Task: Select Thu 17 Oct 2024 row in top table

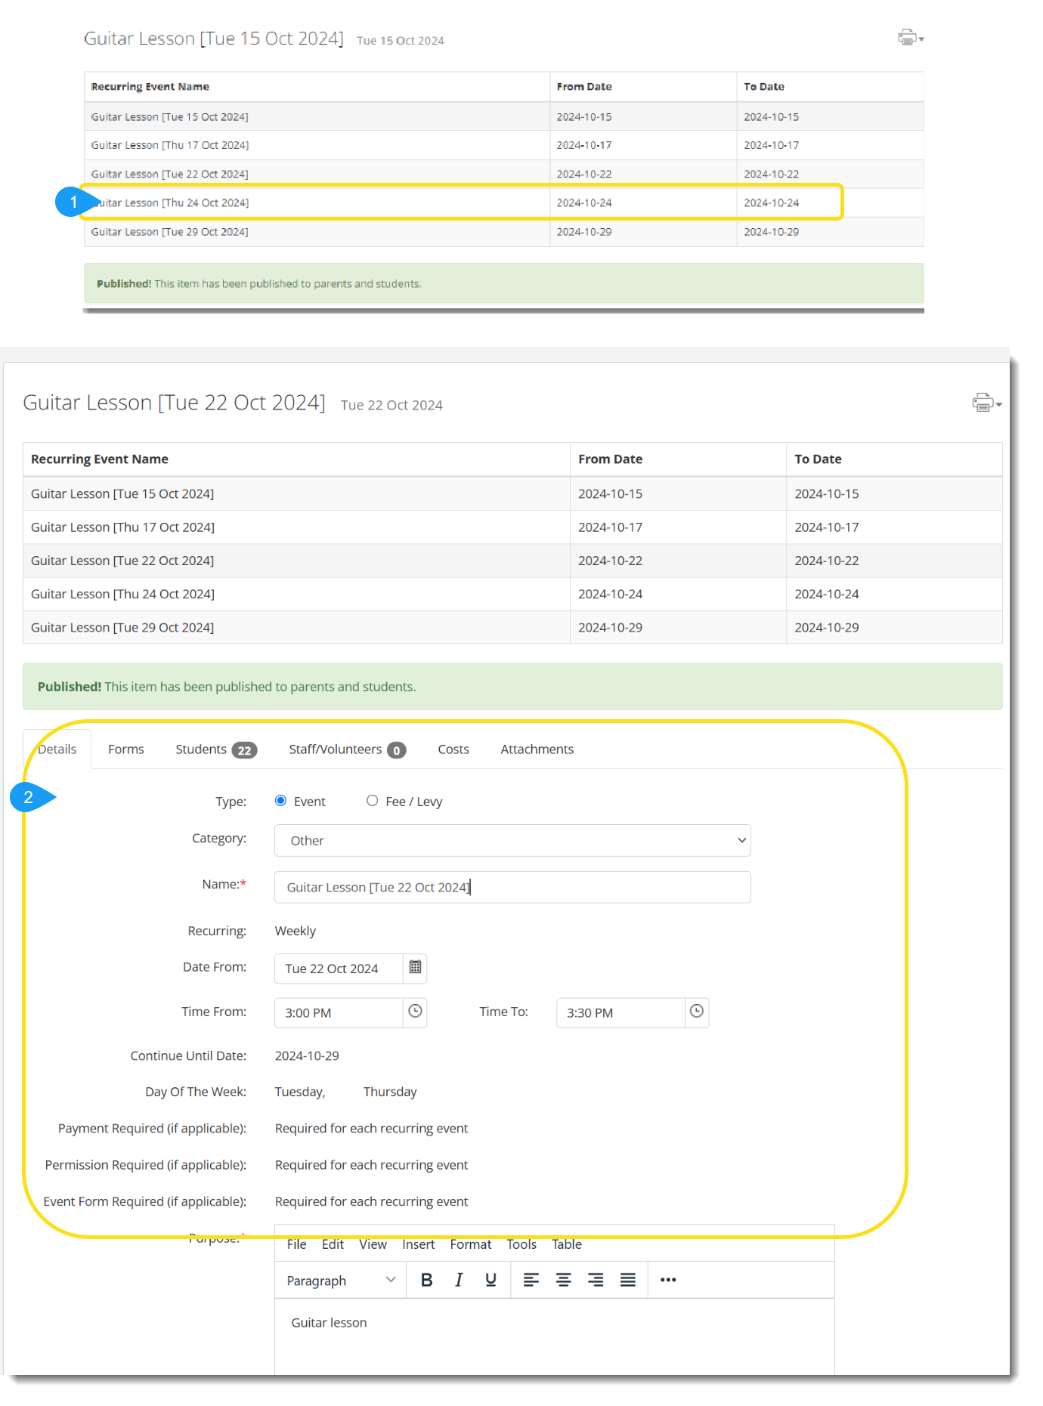Action: (x=503, y=145)
